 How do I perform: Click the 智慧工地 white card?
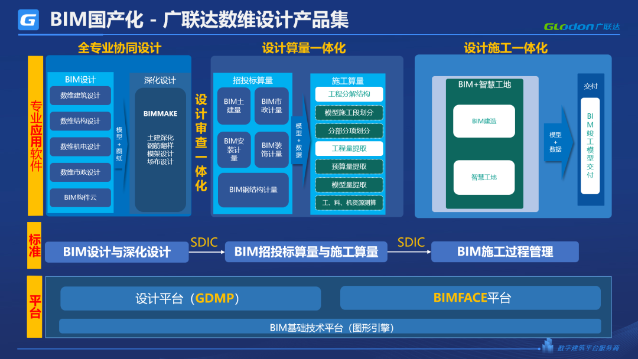(484, 177)
